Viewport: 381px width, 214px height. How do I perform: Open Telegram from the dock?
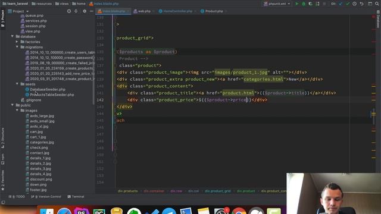169,211
